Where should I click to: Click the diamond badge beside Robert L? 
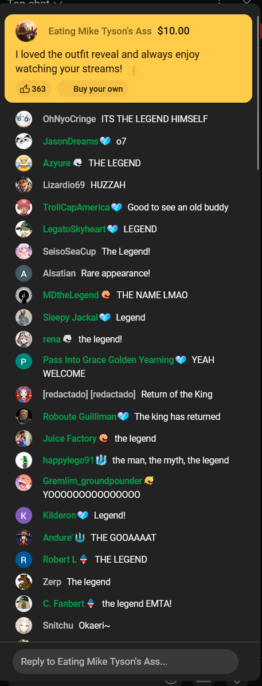[x=84, y=560]
